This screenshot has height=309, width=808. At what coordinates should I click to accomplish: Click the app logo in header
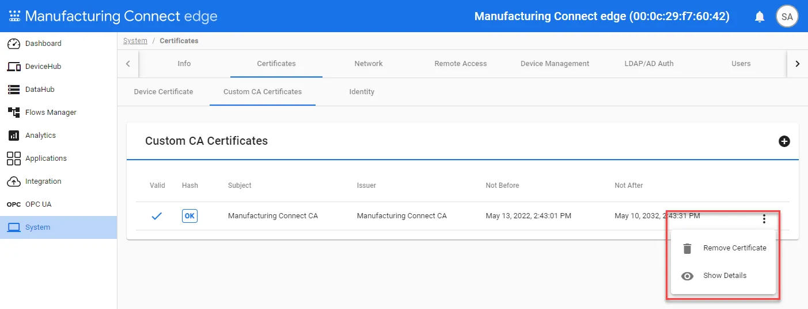[x=14, y=16]
